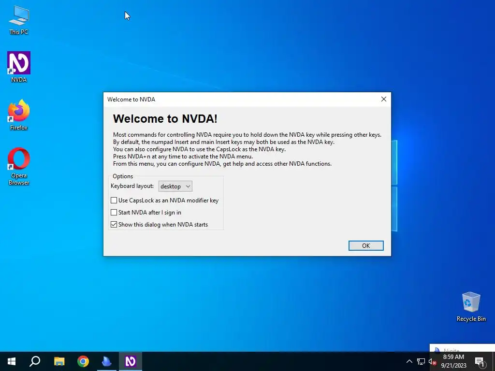Switch to the Ninite taskbar app
Screen dimensions: 495x371
(x=107, y=361)
